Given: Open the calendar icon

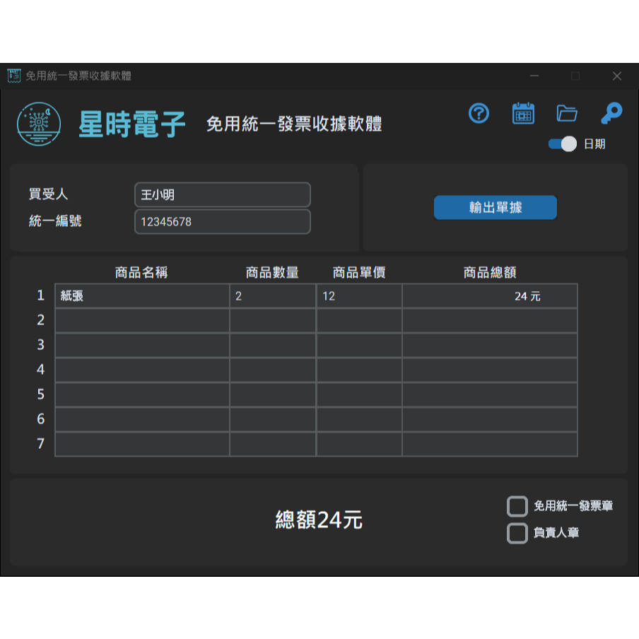Looking at the screenshot, I should (523, 113).
